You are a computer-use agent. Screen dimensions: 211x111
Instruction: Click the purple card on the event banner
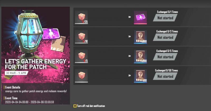(x=51, y=34)
